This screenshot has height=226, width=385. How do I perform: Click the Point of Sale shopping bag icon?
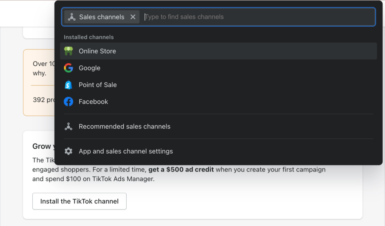pyautogui.click(x=68, y=85)
